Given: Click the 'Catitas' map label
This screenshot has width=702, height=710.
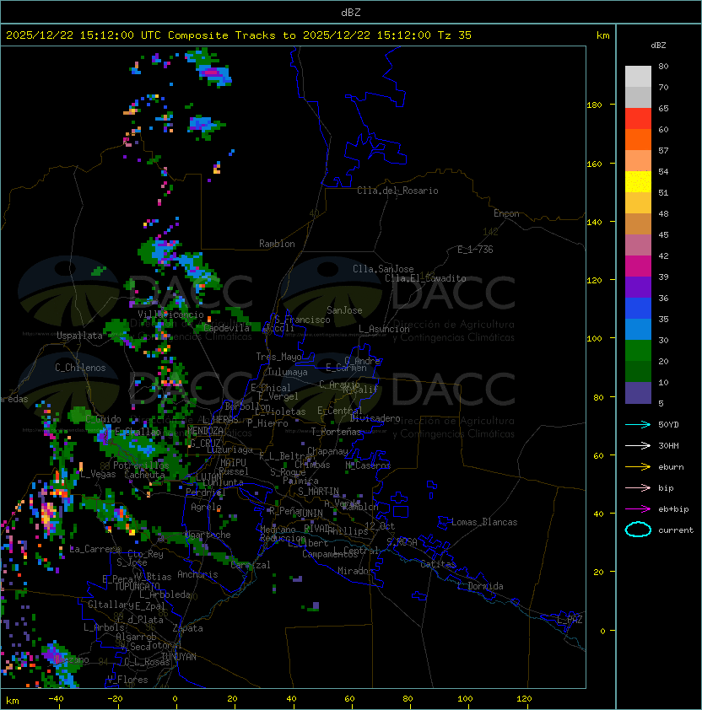Looking at the screenshot, I should tap(438, 564).
